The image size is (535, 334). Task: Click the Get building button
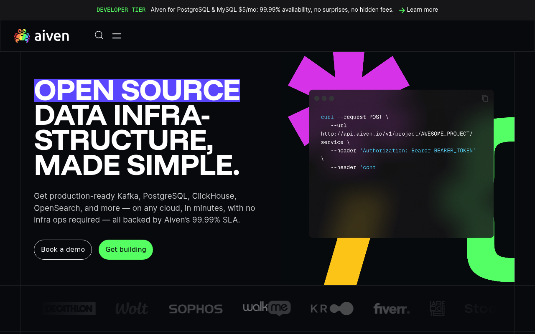point(126,250)
